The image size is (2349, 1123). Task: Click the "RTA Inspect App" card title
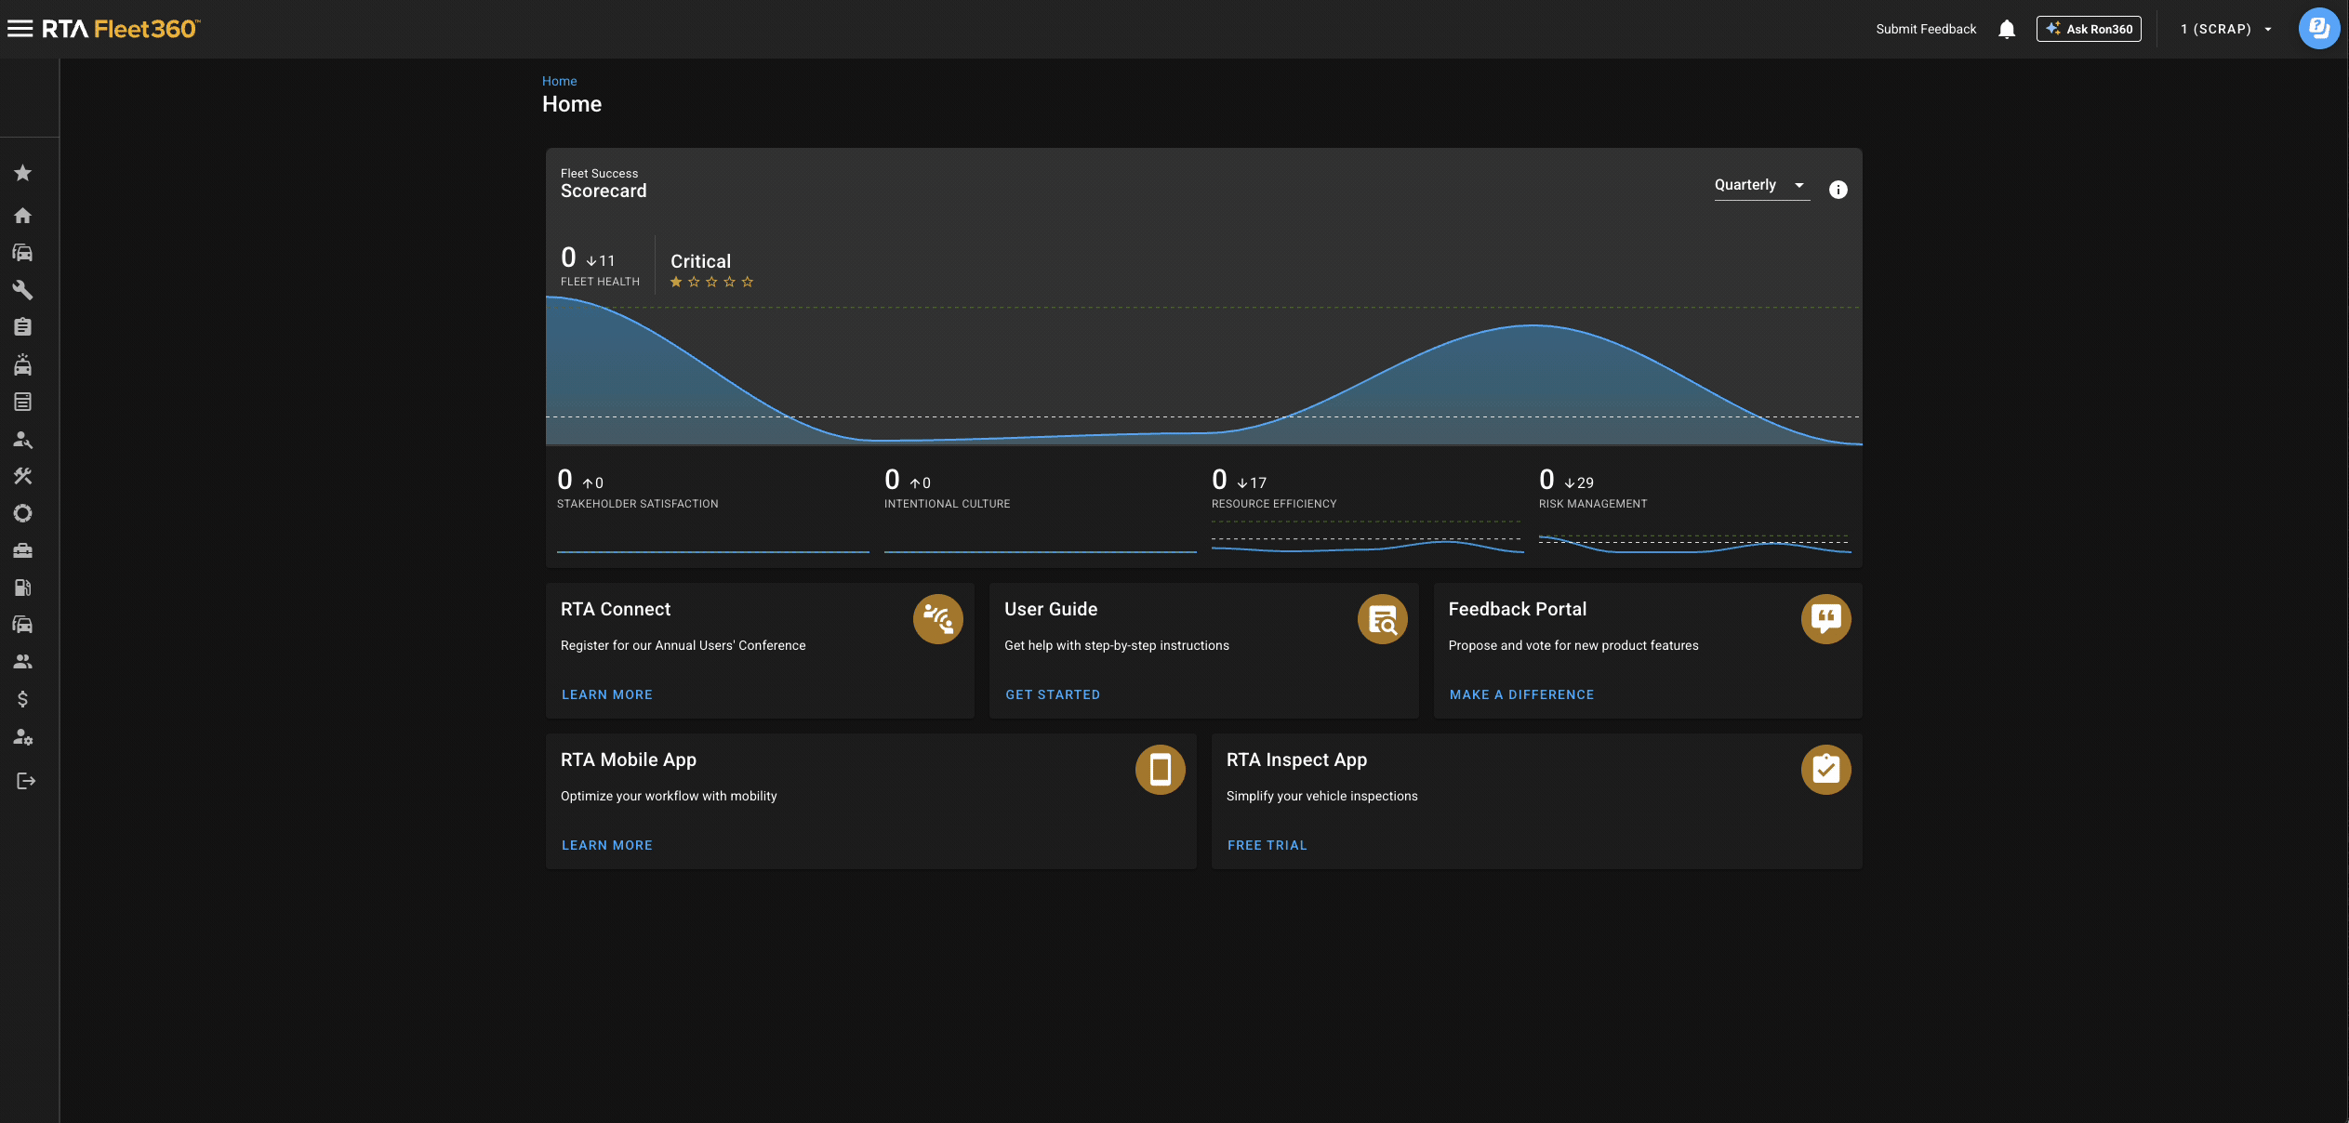1296,760
